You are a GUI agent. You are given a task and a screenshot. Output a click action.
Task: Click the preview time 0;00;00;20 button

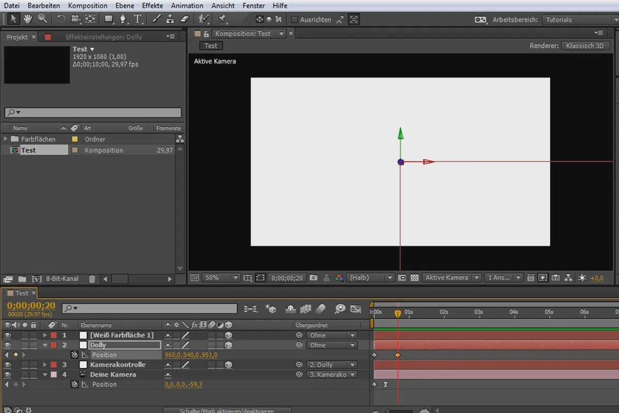(287, 278)
